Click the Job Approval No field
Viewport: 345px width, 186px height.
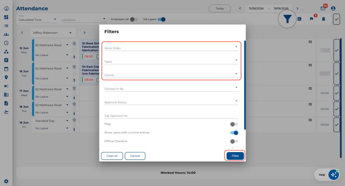[171, 115]
